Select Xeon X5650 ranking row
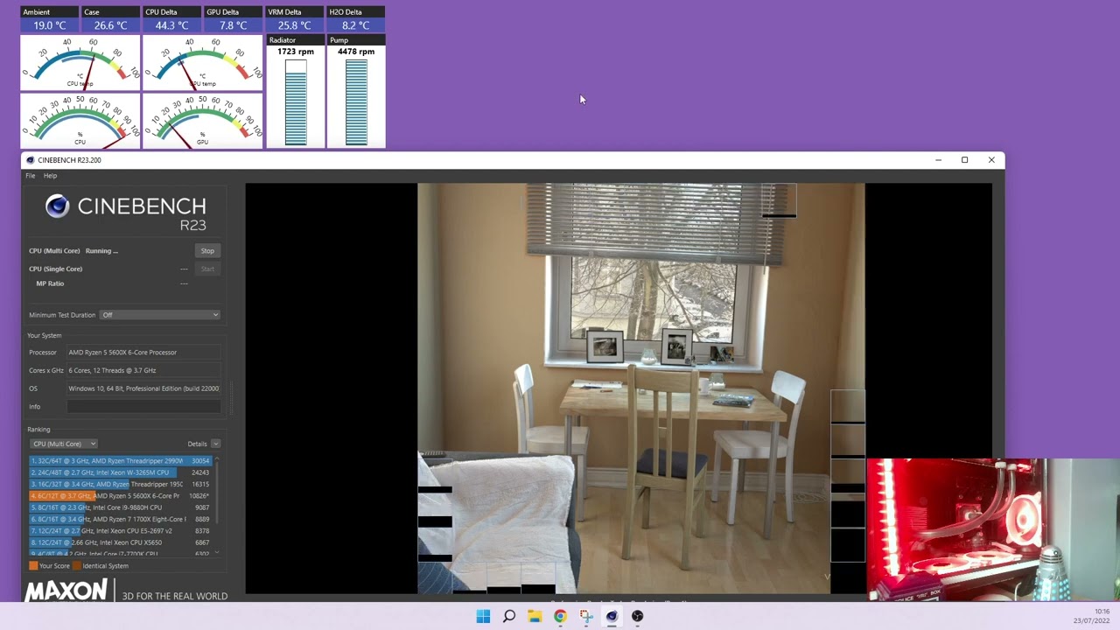The image size is (1120, 630). click(120, 542)
